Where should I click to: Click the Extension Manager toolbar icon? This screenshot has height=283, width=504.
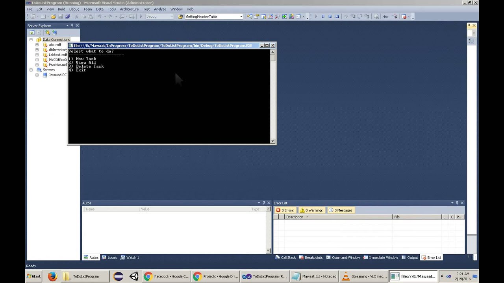[x=291, y=17]
